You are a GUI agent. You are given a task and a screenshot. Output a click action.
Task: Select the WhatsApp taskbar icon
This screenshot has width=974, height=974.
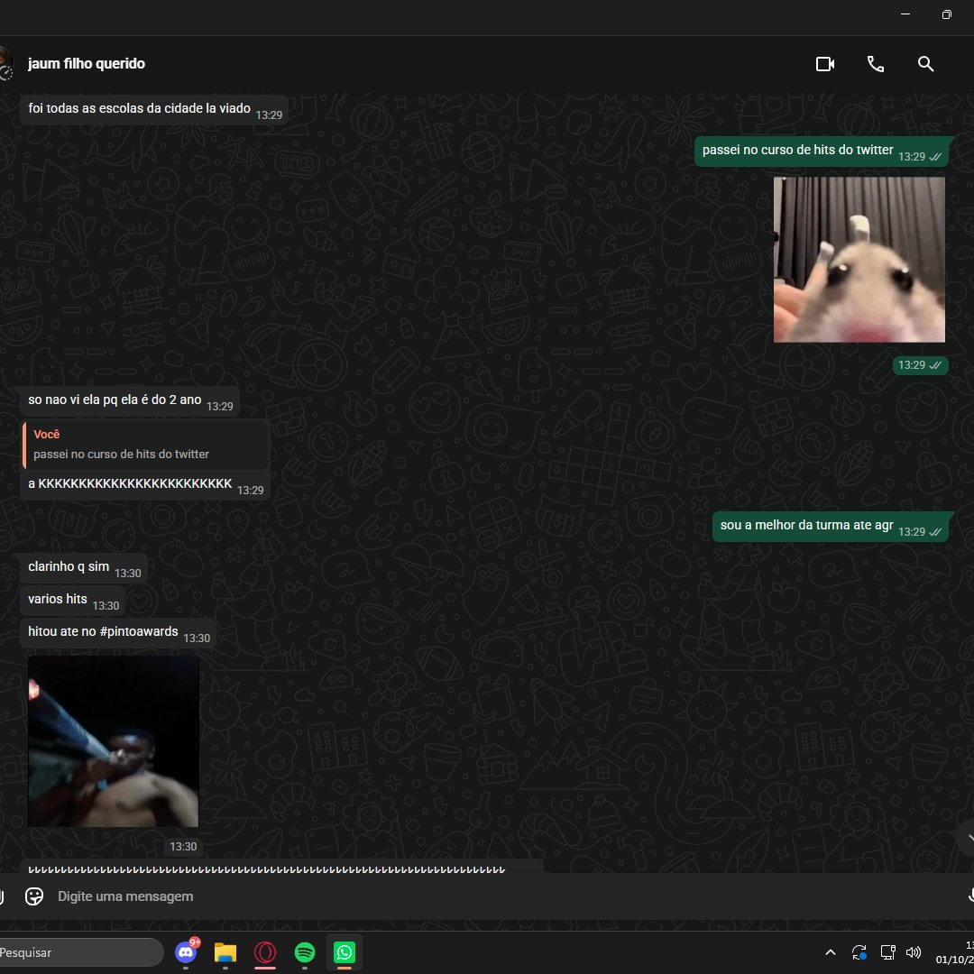pos(345,952)
